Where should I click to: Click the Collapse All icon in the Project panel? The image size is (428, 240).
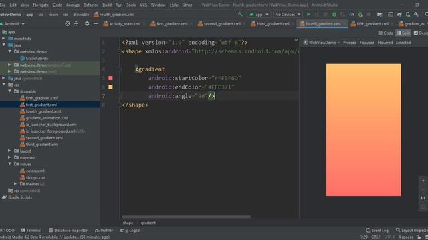(x=76, y=24)
